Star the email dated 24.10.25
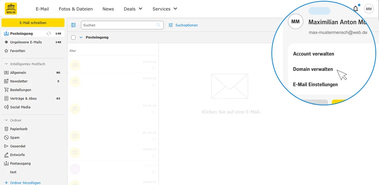 tap(153, 68)
